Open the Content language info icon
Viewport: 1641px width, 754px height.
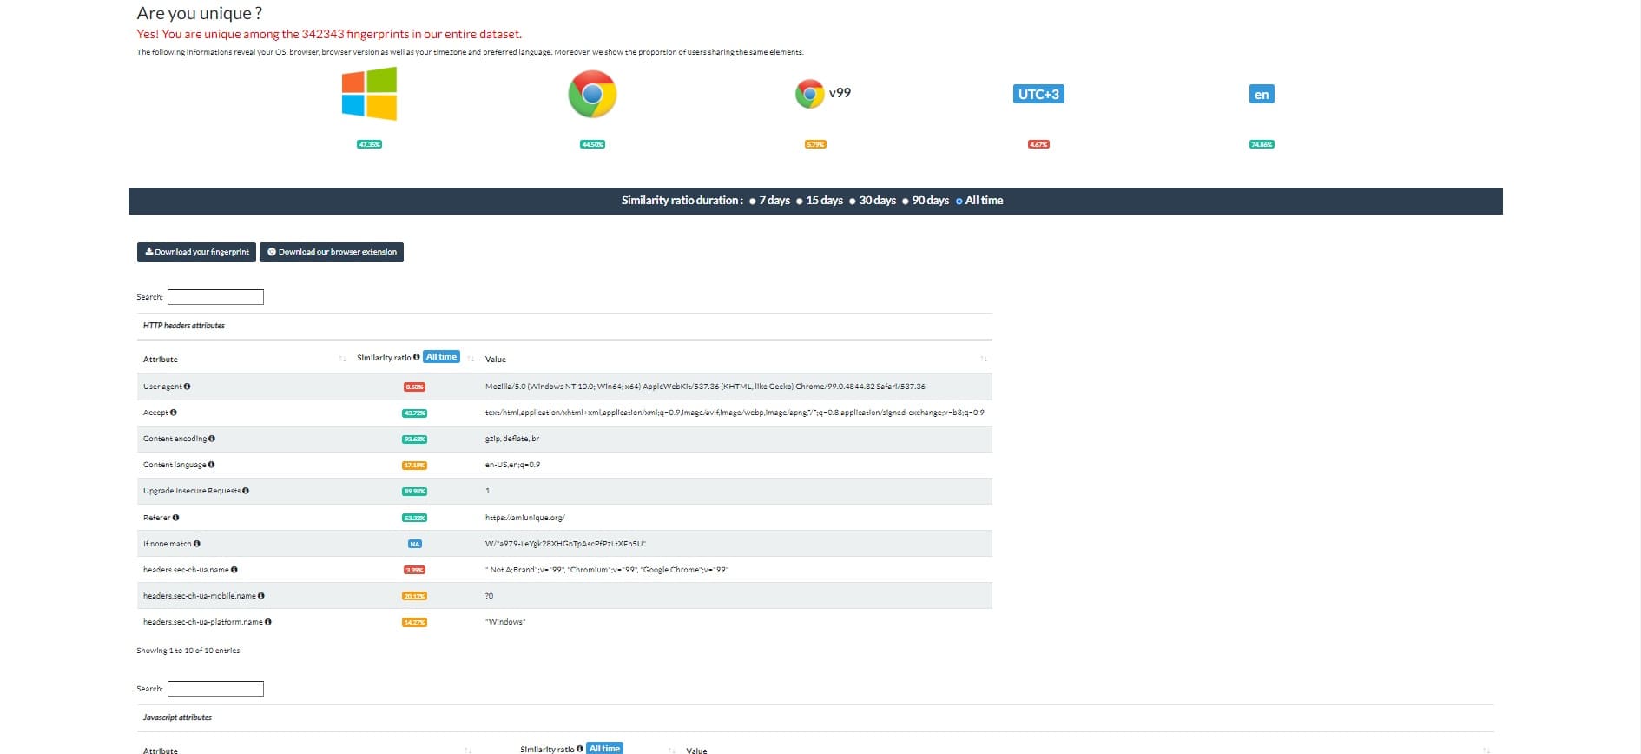[211, 465]
